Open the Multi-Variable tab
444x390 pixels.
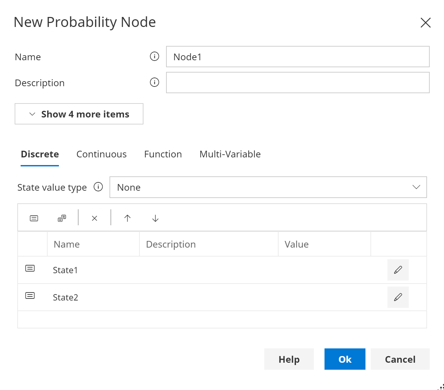[230, 154]
